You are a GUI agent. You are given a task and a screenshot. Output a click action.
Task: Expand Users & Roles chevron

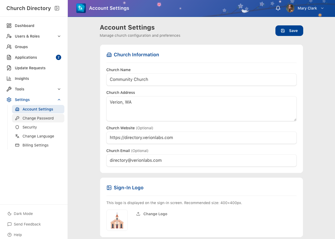[59, 36]
